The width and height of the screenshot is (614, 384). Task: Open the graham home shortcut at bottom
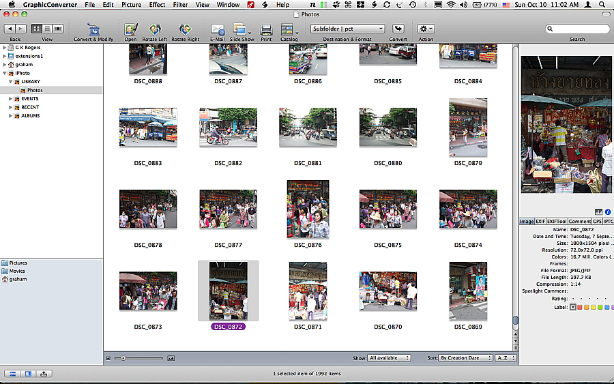[x=14, y=279]
